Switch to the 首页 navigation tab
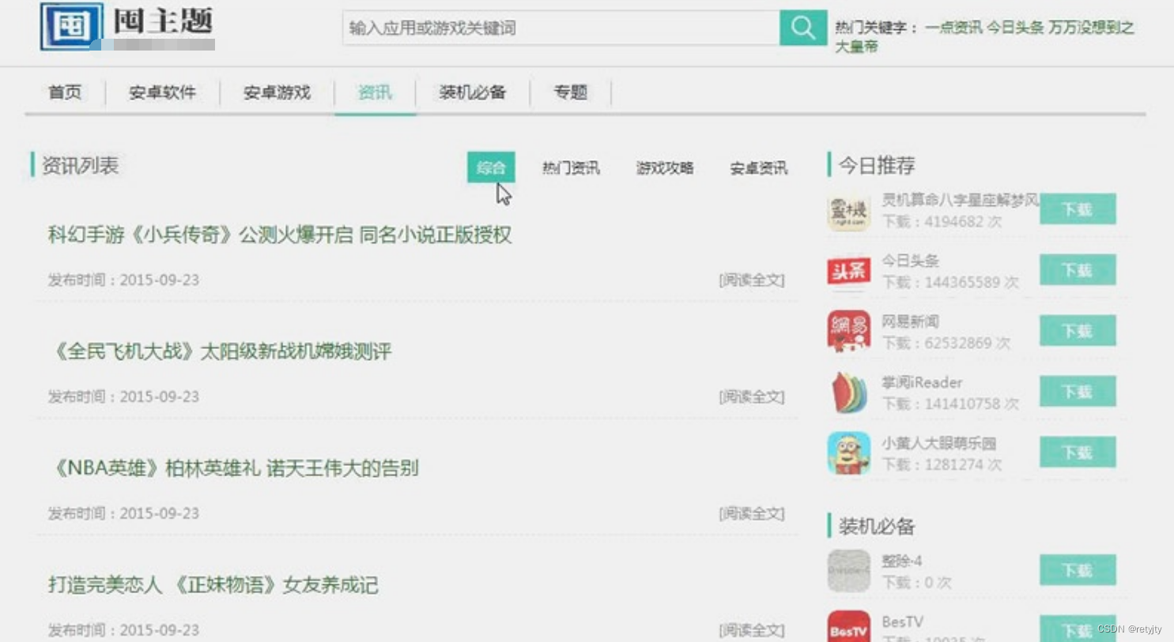The width and height of the screenshot is (1174, 642). 64,92
